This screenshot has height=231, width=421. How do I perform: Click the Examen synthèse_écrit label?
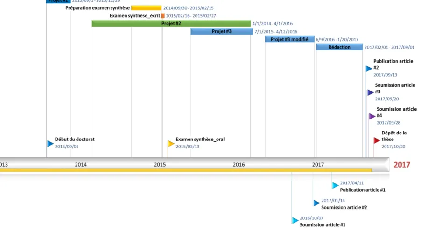135,16
